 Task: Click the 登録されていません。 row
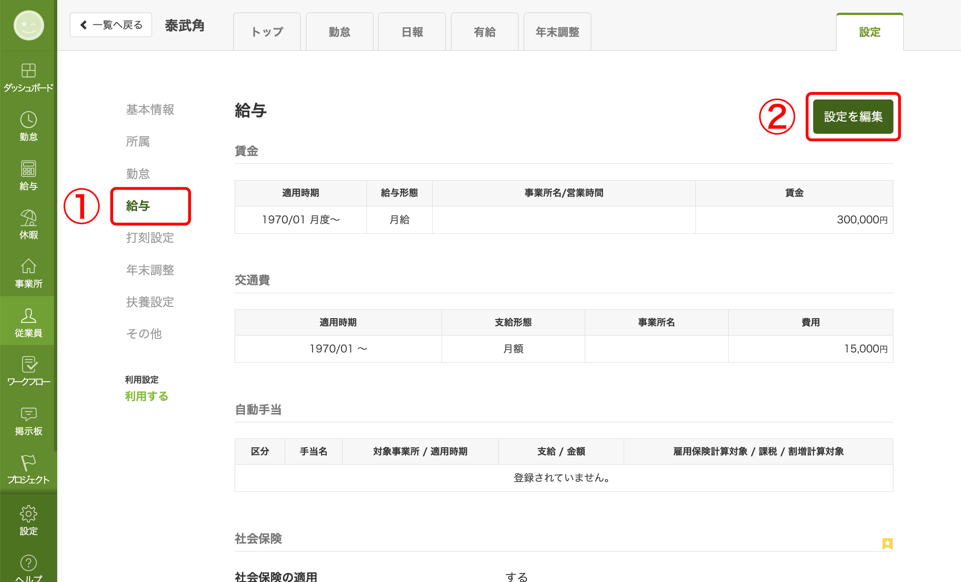pyautogui.click(x=564, y=478)
